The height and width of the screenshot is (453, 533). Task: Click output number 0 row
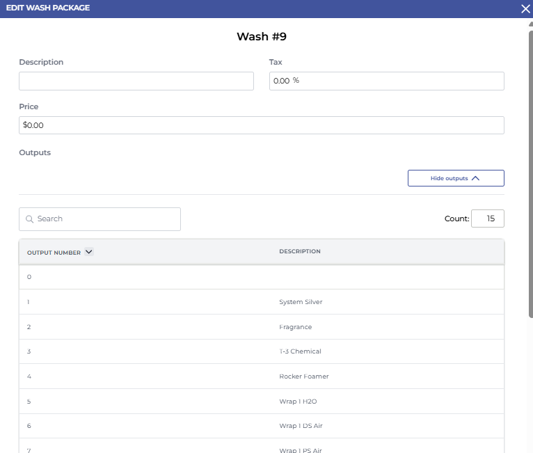(x=261, y=277)
